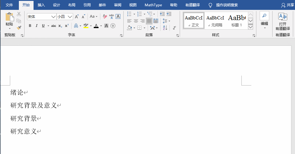Decrease font size with shrink font icon

[83, 16]
